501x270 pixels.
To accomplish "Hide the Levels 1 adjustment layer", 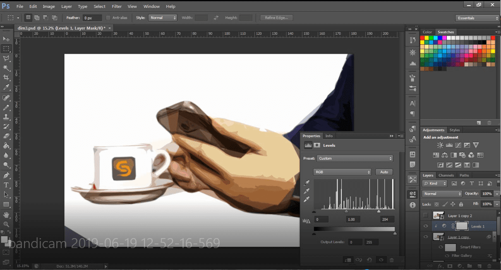I will (425, 226).
